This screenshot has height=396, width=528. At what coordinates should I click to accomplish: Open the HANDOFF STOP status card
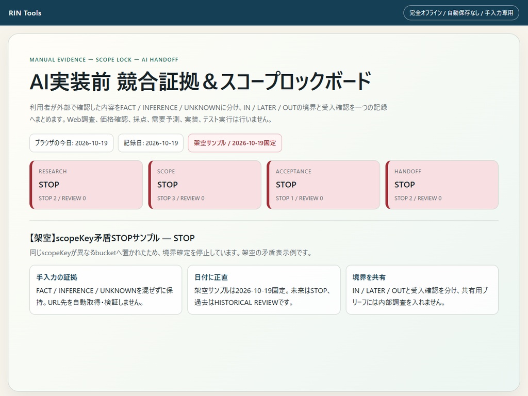pyautogui.click(x=442, y=185)
